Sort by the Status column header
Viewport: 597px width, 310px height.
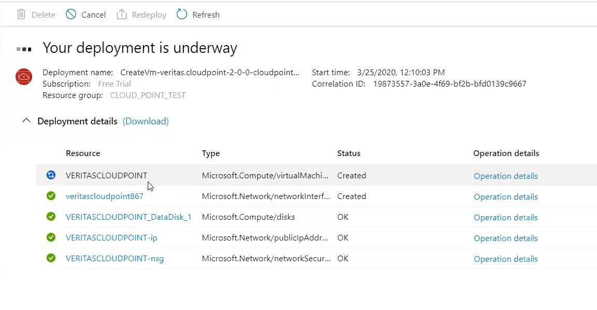click(x=348, y=153)
